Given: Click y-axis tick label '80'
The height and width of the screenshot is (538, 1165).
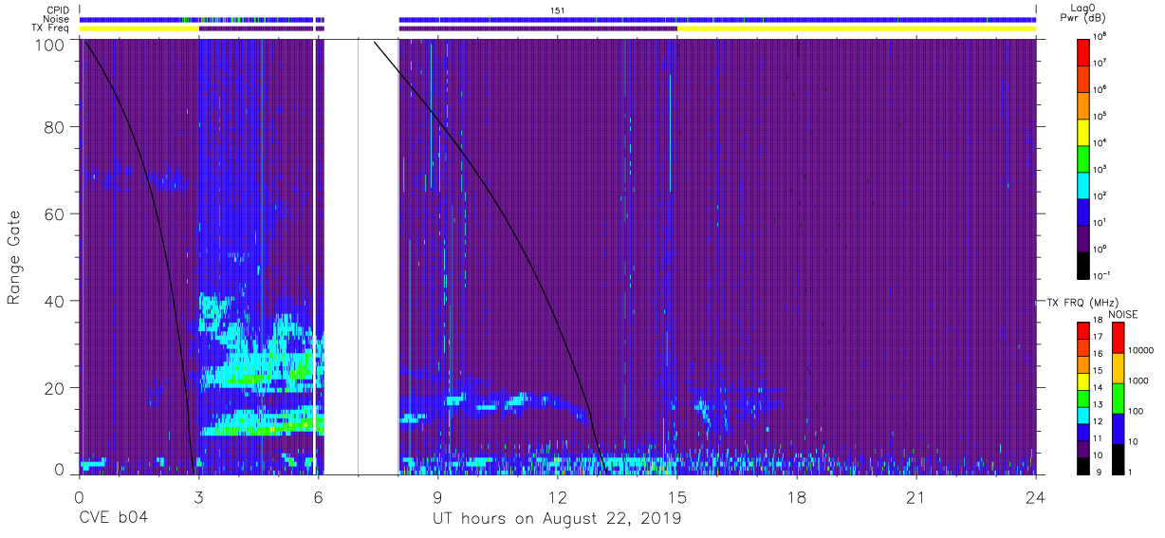Looking at the screenshot, I should 55,126.
